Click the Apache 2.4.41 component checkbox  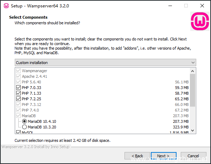[19, 76]
